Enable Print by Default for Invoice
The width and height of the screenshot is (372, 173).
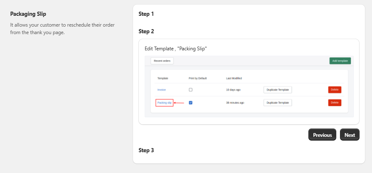(x=191, y=90)
